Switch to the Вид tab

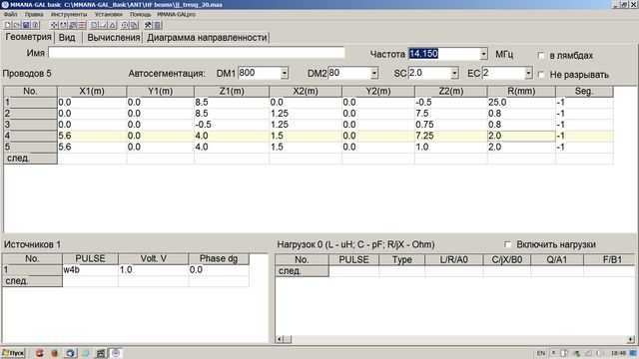tap(67, 38)
